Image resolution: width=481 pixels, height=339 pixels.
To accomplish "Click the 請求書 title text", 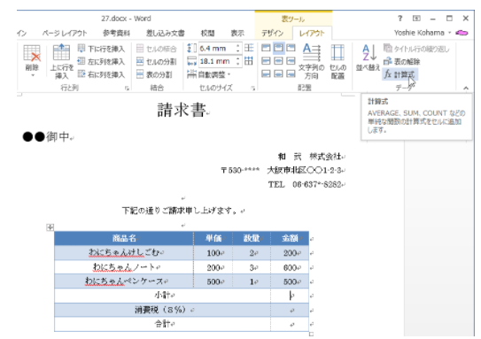I will (x=181, y=110).
